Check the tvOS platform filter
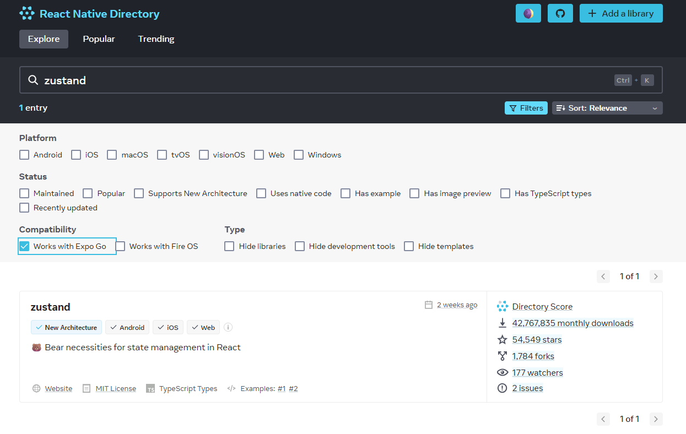Viewport: 686px width, 434px height. pos(162,155)
